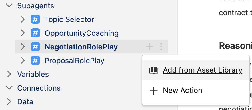The width and height of the screenshot is (252, 110).
Task: Click the book icon for Asset Library
Action: click(x=154, y=71)
